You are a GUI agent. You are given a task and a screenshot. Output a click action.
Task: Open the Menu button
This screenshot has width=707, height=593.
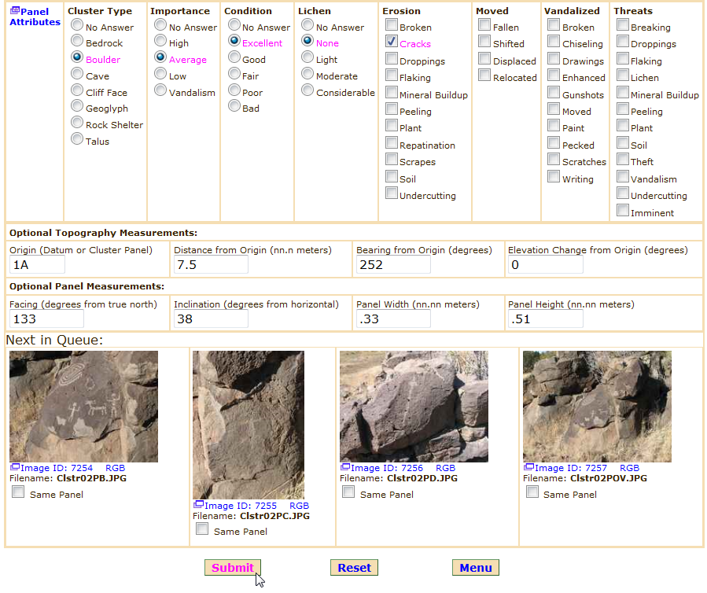click(x=475, y=568)
